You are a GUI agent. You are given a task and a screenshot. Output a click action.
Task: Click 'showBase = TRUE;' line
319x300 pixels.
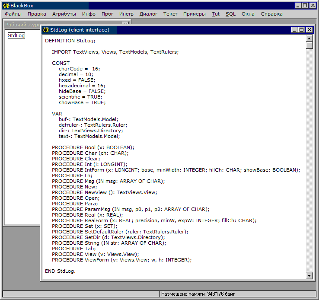coord(82,102)
